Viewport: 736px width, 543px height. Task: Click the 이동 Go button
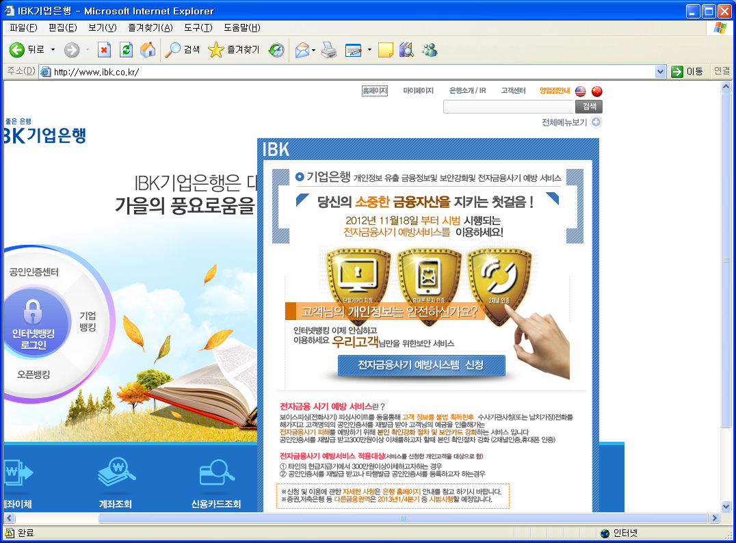click(x=687, y=71)
